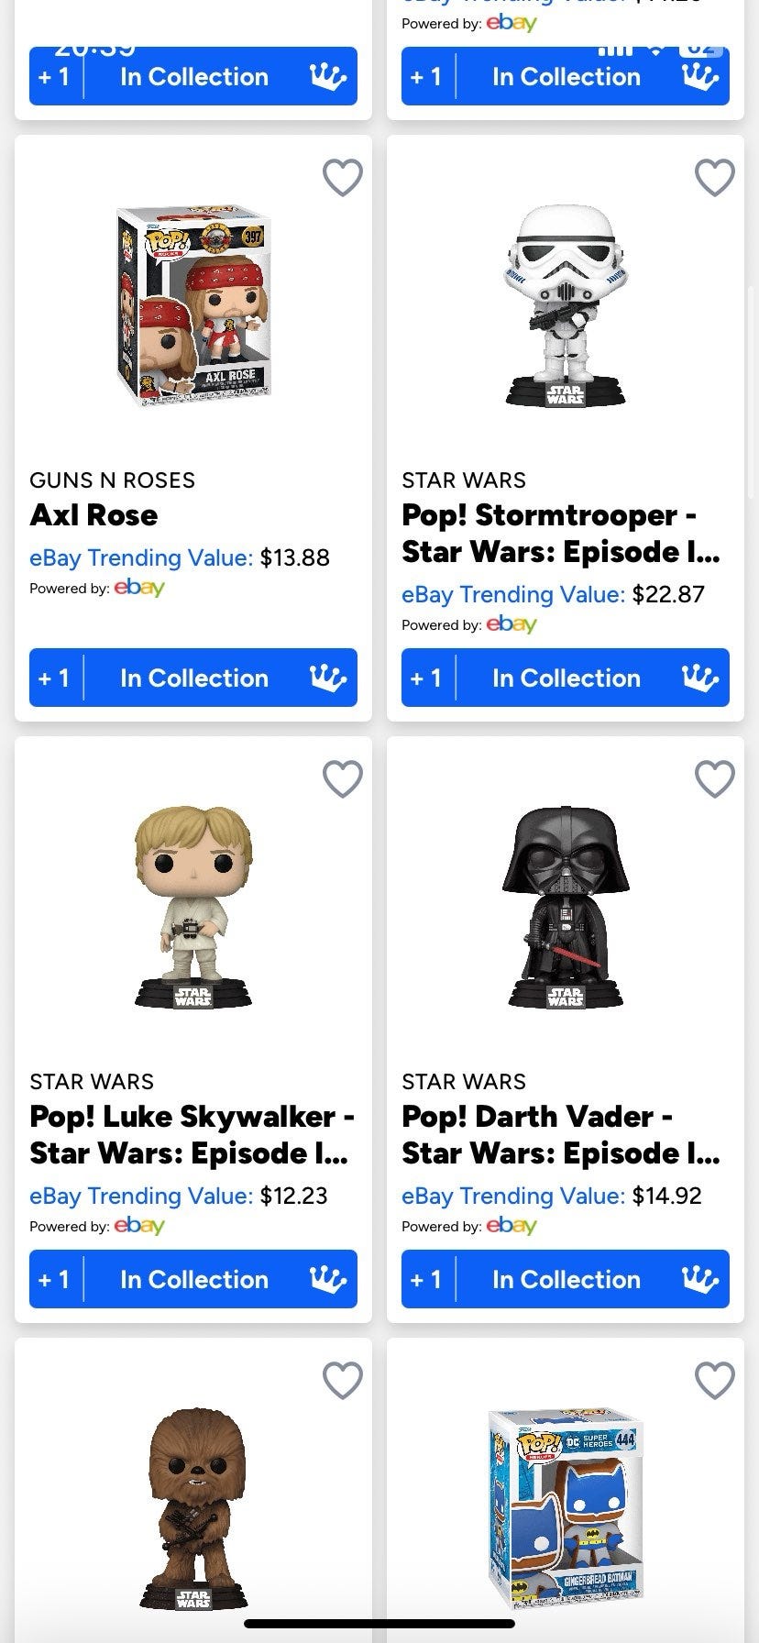Screen dimensions: 759x1643
Task: Tap heart on Gingerbread Batman card
Action: [x=715, y=1381]
